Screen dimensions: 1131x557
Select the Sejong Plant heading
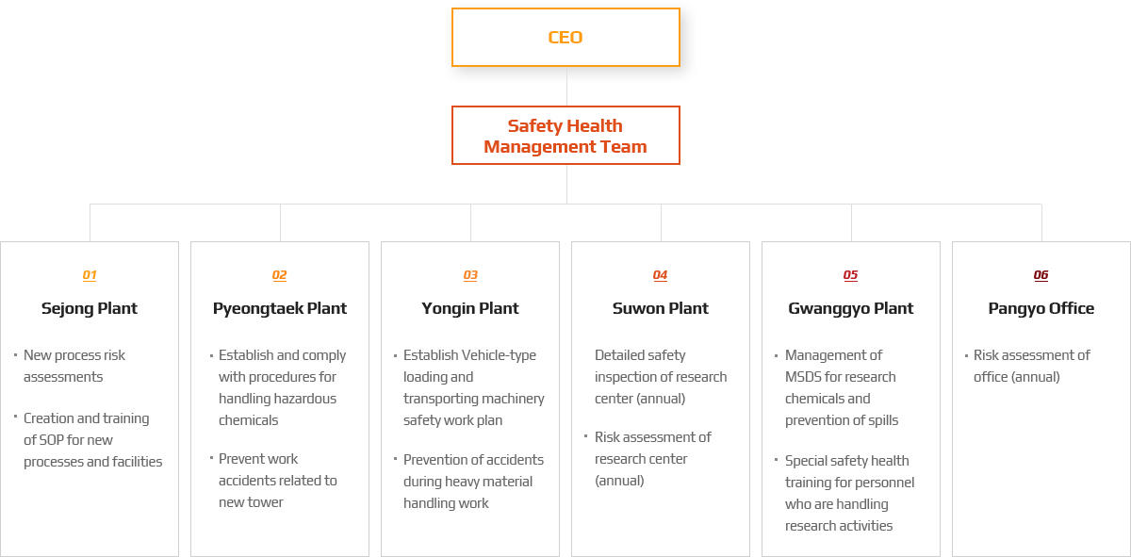pyautogui.click(x=90, y=308)
